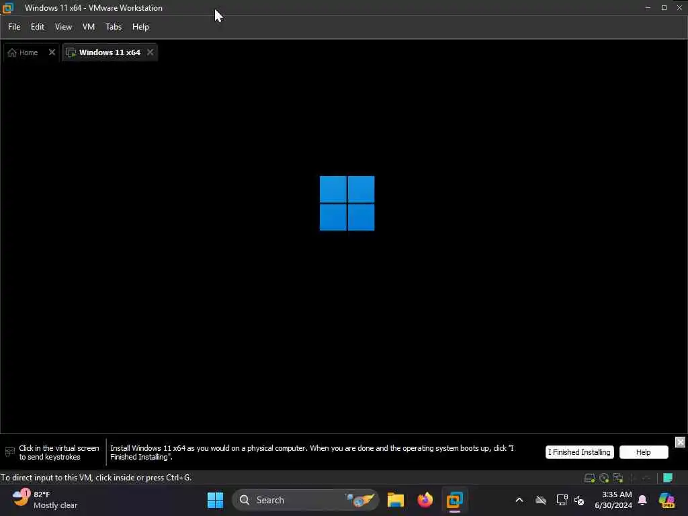Show hidden system tray icons
The width and height of the screenshot is (688, 516).
[519, 500]
